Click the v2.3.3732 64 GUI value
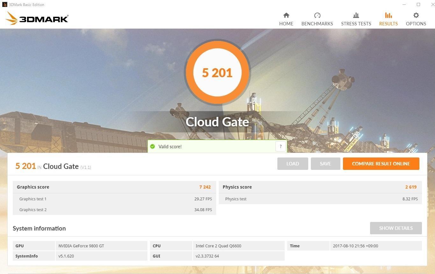This screenshot has height=274, width=435. pos(239,256)
